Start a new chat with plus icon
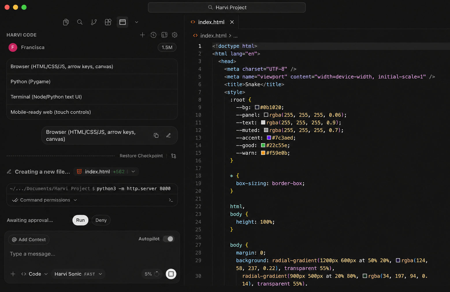450x292 pixels. click(142, 35)
